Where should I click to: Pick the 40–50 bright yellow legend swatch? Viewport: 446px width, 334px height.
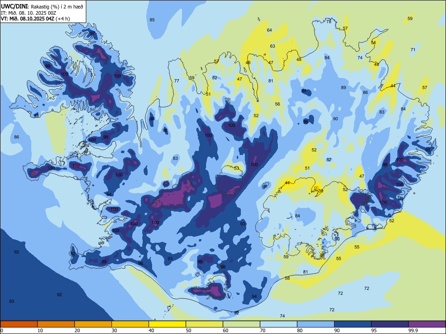coord(167,324)
